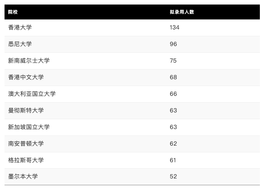264x189 pixels.
Task: Click the 院校 column header
Action: pos(13,12)
